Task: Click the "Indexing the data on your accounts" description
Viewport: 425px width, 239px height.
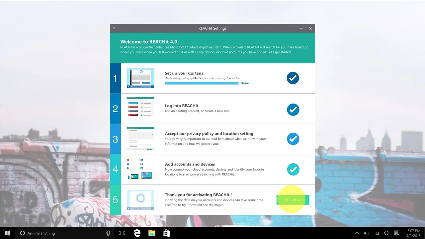Action: tap(214, 202)
